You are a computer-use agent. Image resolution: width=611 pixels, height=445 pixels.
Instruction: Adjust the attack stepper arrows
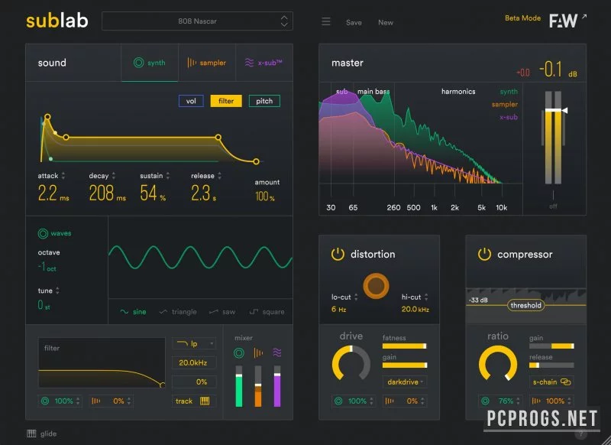63,176
